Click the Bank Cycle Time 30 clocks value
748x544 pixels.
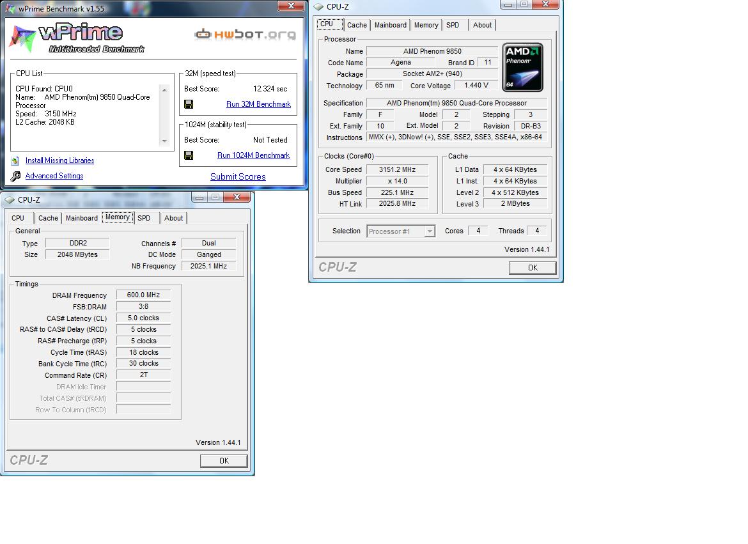point(143,364)
